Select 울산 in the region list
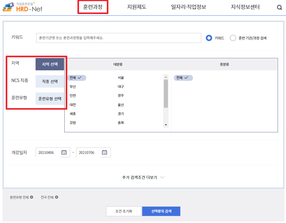Screen dimensions: 286x223 click(x=121, y=105)
